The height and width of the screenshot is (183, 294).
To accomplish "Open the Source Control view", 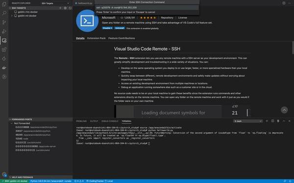I will point(4,22).
